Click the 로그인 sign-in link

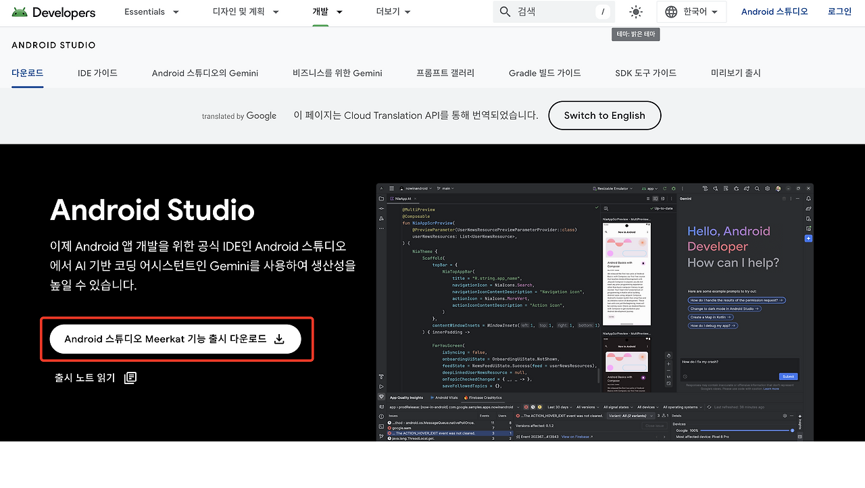tap(839, 11)
